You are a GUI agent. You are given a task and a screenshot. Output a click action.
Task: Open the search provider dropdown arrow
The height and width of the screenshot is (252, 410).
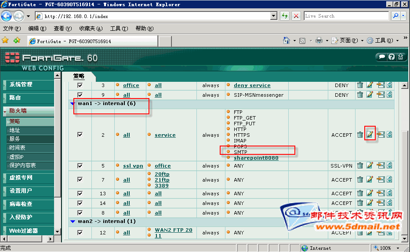point(403,16)
